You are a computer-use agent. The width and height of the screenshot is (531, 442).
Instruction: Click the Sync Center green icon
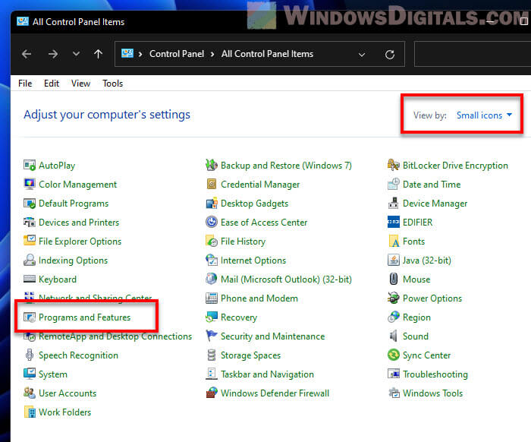[x=394, y=355]
